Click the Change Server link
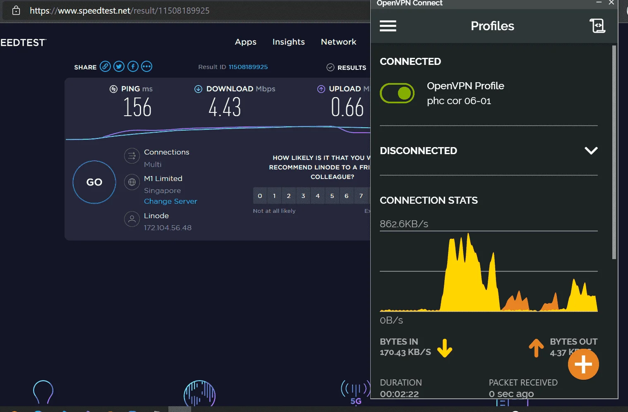The image size is (628, 412). point(170,201)
